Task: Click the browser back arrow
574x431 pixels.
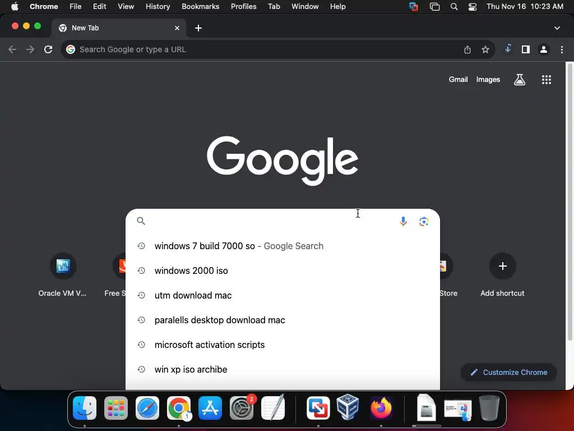Action: (12, 49)
